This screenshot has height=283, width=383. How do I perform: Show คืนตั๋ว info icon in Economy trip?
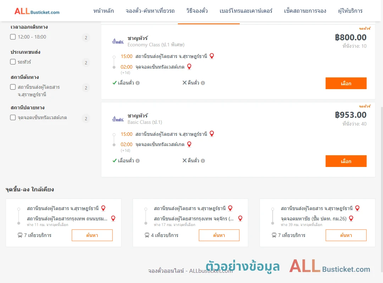[x=203, y=83]
